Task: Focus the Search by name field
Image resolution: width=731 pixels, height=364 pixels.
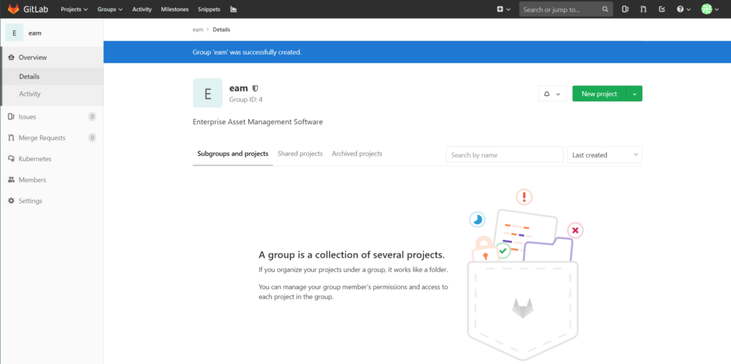Action: point(504,155)
